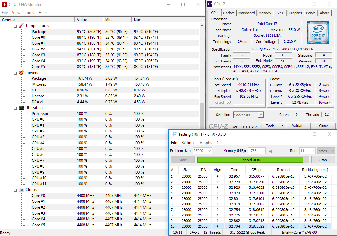Image resolution: width=337 pixels, height=236 pixels.
Task: Click the 318.5522 GFlops Peak status entry
Action: (247, 232)
